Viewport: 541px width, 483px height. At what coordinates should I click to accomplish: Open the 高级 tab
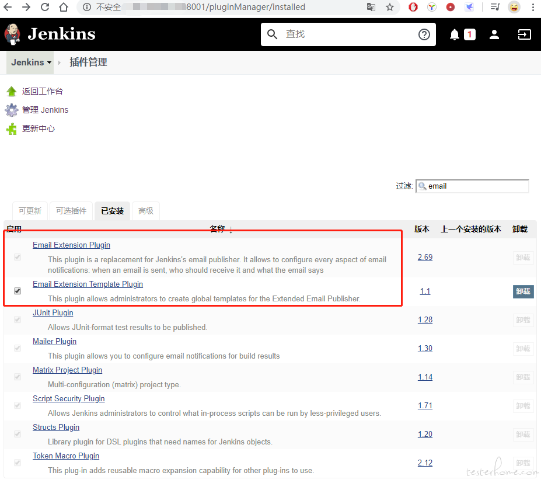pos(145,211)
